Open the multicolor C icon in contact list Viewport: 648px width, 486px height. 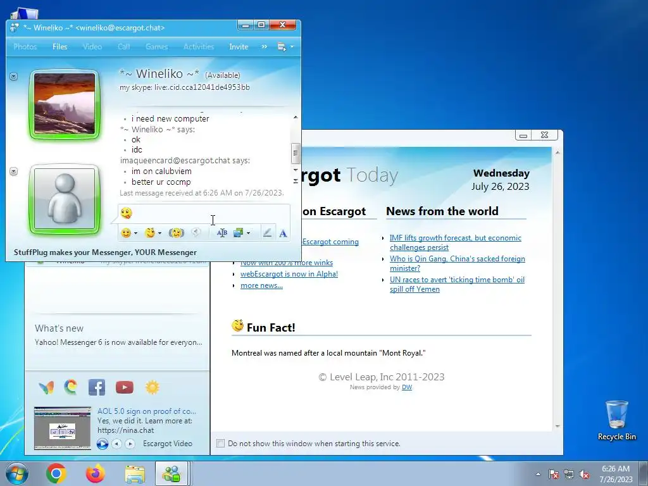(71, 387)
